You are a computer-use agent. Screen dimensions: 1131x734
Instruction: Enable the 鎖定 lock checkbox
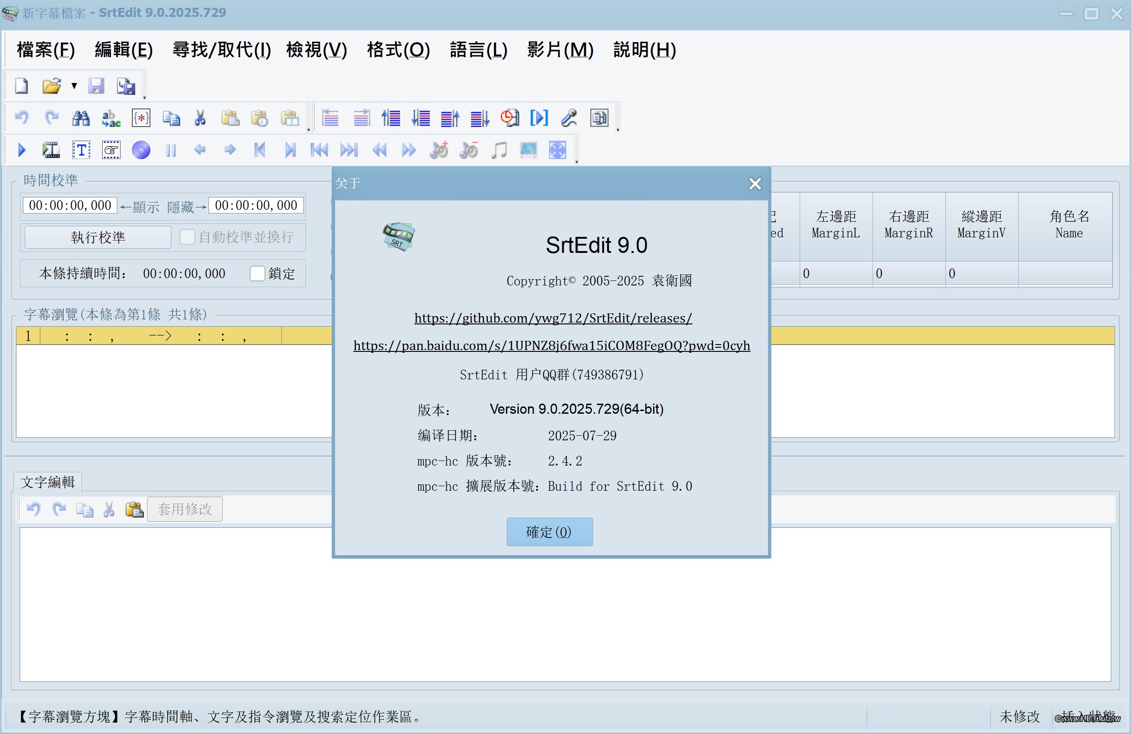click(257, 273)
